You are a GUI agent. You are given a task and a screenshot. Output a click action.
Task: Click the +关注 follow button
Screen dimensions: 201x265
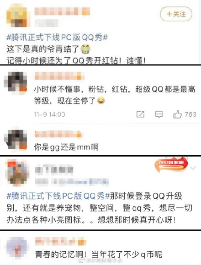(x=176, y=14)
